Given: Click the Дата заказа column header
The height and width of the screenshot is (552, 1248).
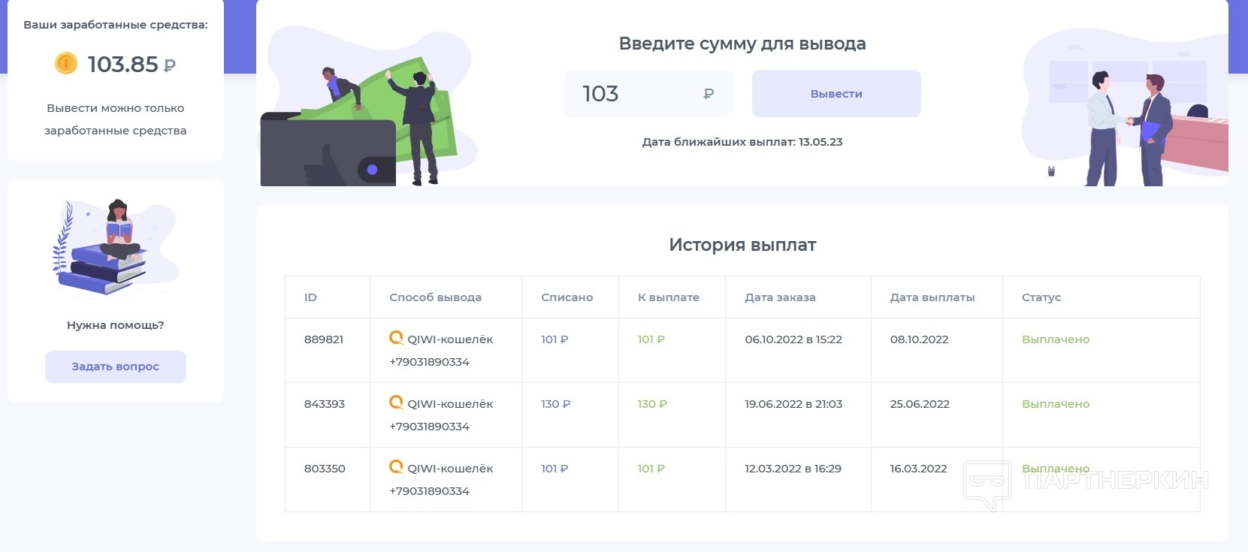Looking at the screenshot, I should (x=780, y=297).
